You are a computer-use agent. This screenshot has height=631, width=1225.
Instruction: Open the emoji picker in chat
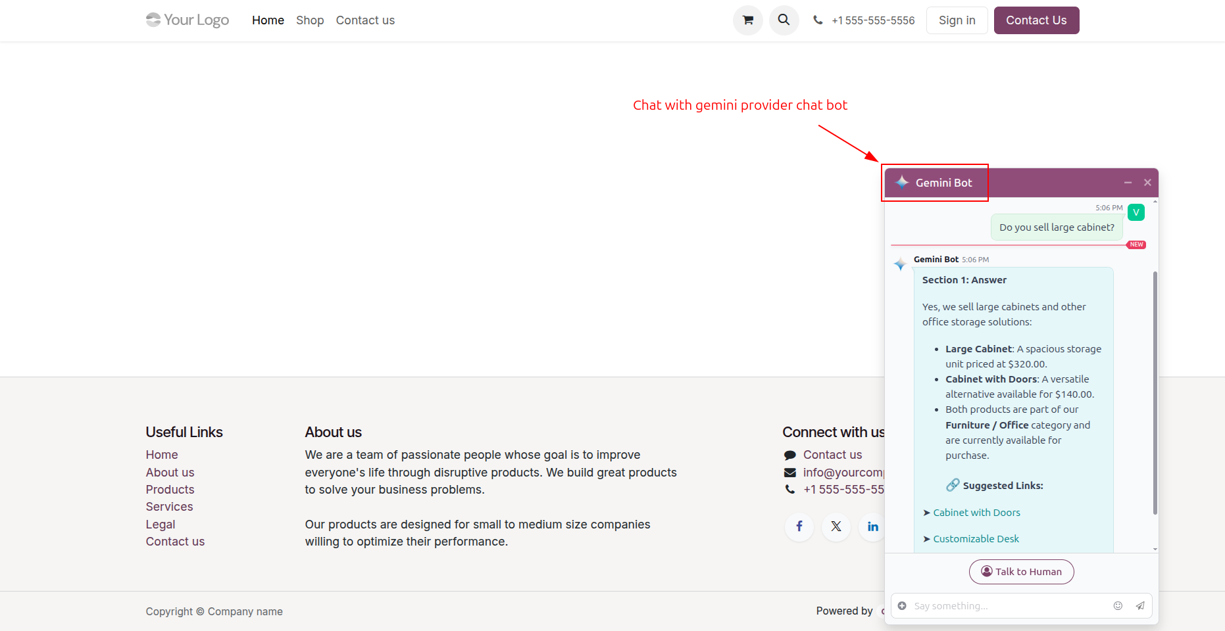coord(1118,606)
